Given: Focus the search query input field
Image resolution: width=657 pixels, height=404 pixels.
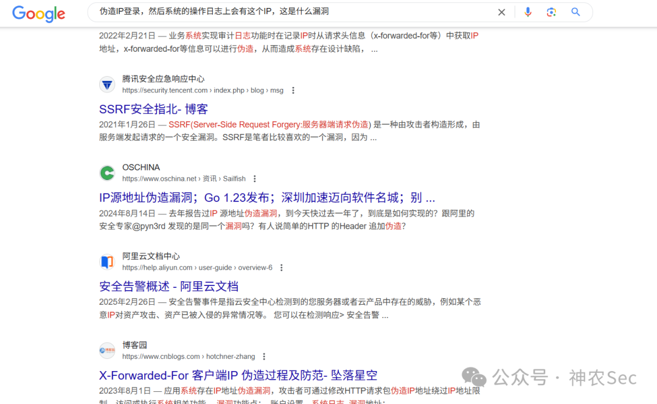Looking at the screenshot, I should pos(293,12).
